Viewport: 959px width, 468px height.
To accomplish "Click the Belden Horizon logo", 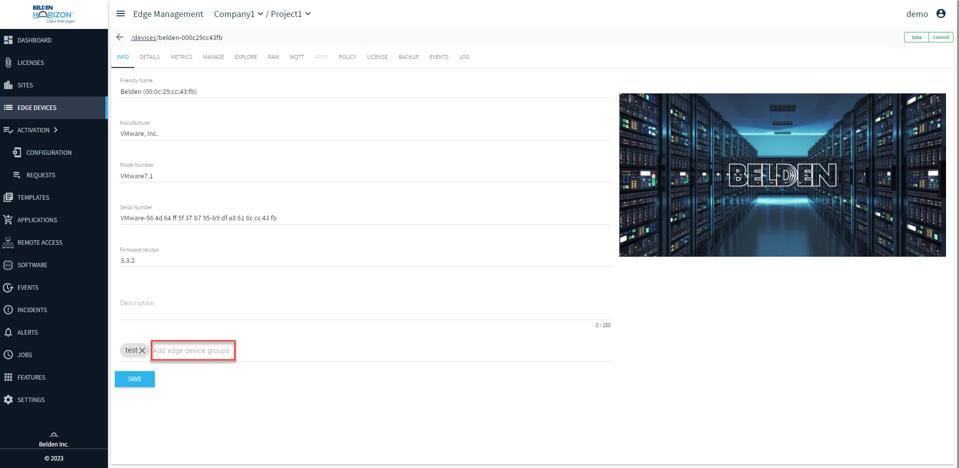I will (x=54, y=14).
